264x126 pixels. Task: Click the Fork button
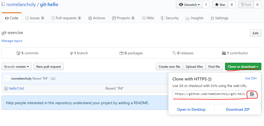click(x=246, y=5)
